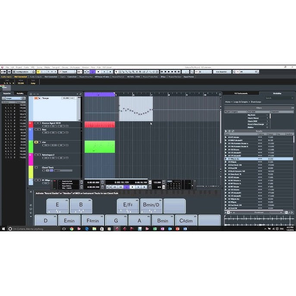The image size is (296, 296).
Task: Open the Sub Style filter column dropdown
Action: point(258,112)
